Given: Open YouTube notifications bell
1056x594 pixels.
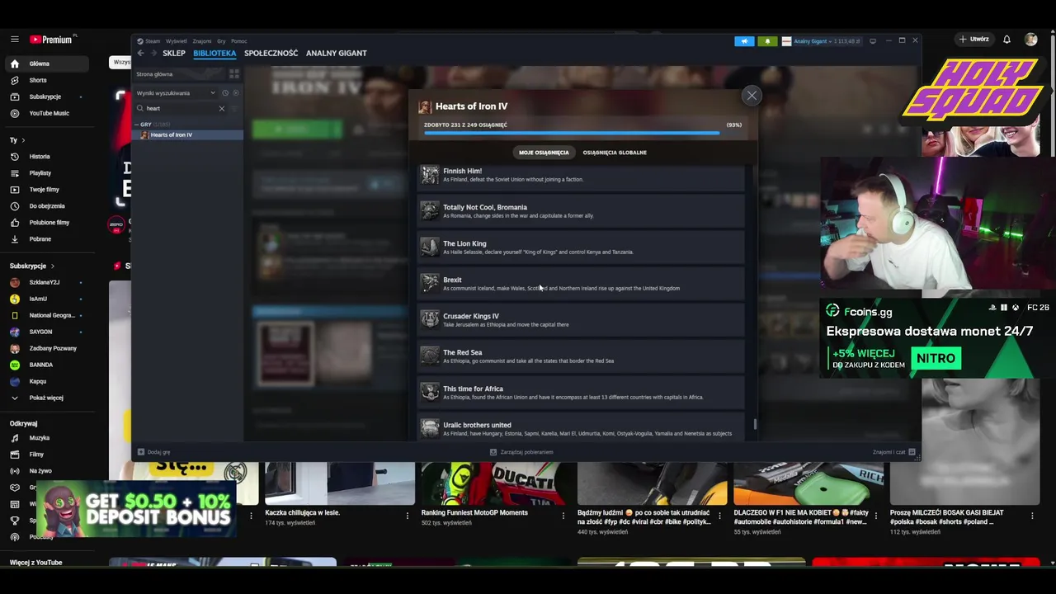Looking at the screenshot, I should (1006, 39).
